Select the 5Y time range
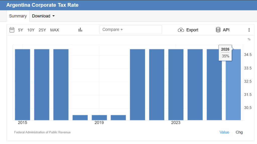Screen dimensions: 257x144 tap(21, 30)
